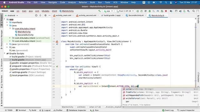200x112 pixels.
Task: Collapse the Gradle Scripts node
Action: tap(5, 54)
